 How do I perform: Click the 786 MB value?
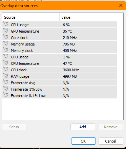(x=69, y=44)
